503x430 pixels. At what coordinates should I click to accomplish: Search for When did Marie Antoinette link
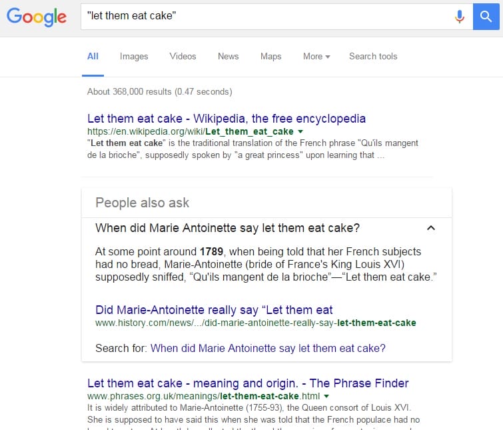coord(268,348)
